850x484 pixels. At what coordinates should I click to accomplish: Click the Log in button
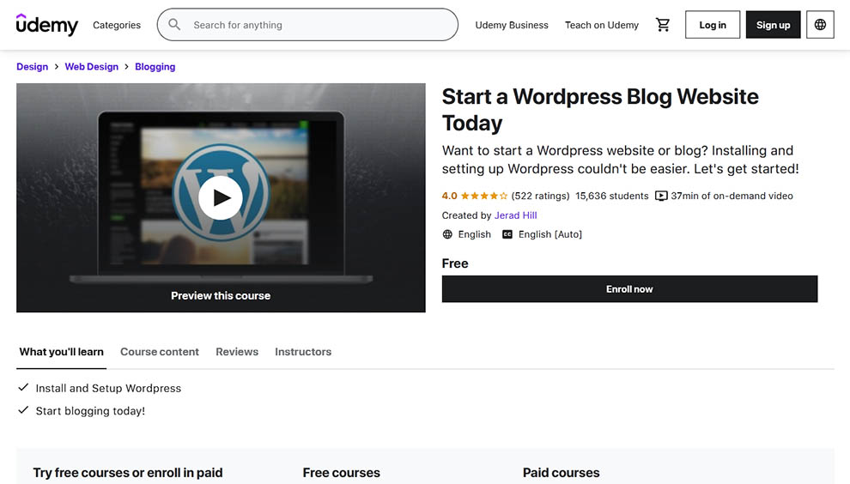pos(713,24)
